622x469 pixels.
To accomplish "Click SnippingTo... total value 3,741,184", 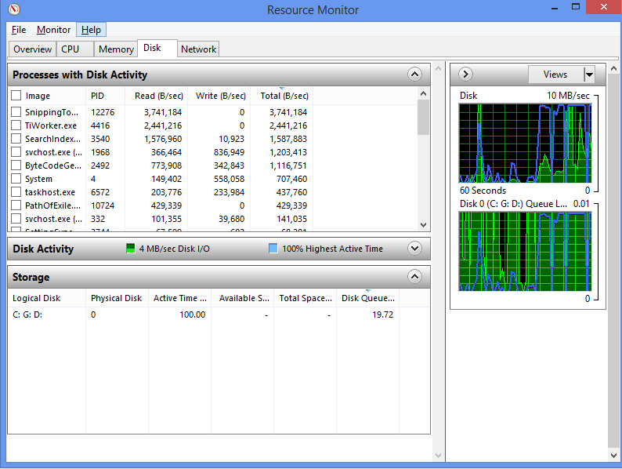I will (288, 112).
